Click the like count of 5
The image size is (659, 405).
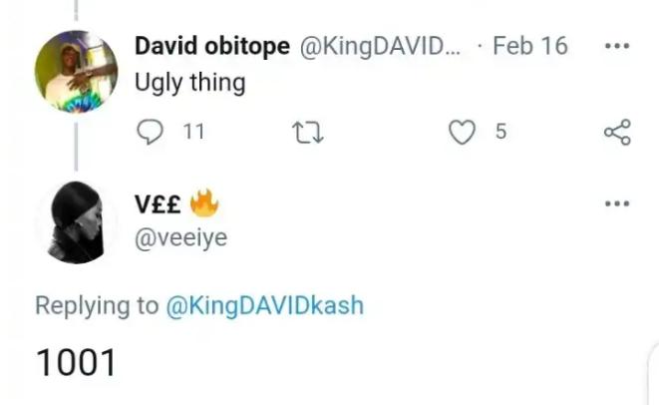coord(500,132)
